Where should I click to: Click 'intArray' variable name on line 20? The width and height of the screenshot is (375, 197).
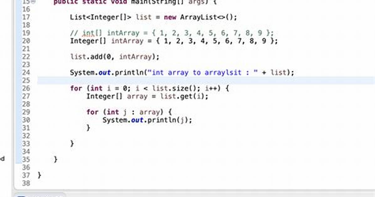[127, 41]
